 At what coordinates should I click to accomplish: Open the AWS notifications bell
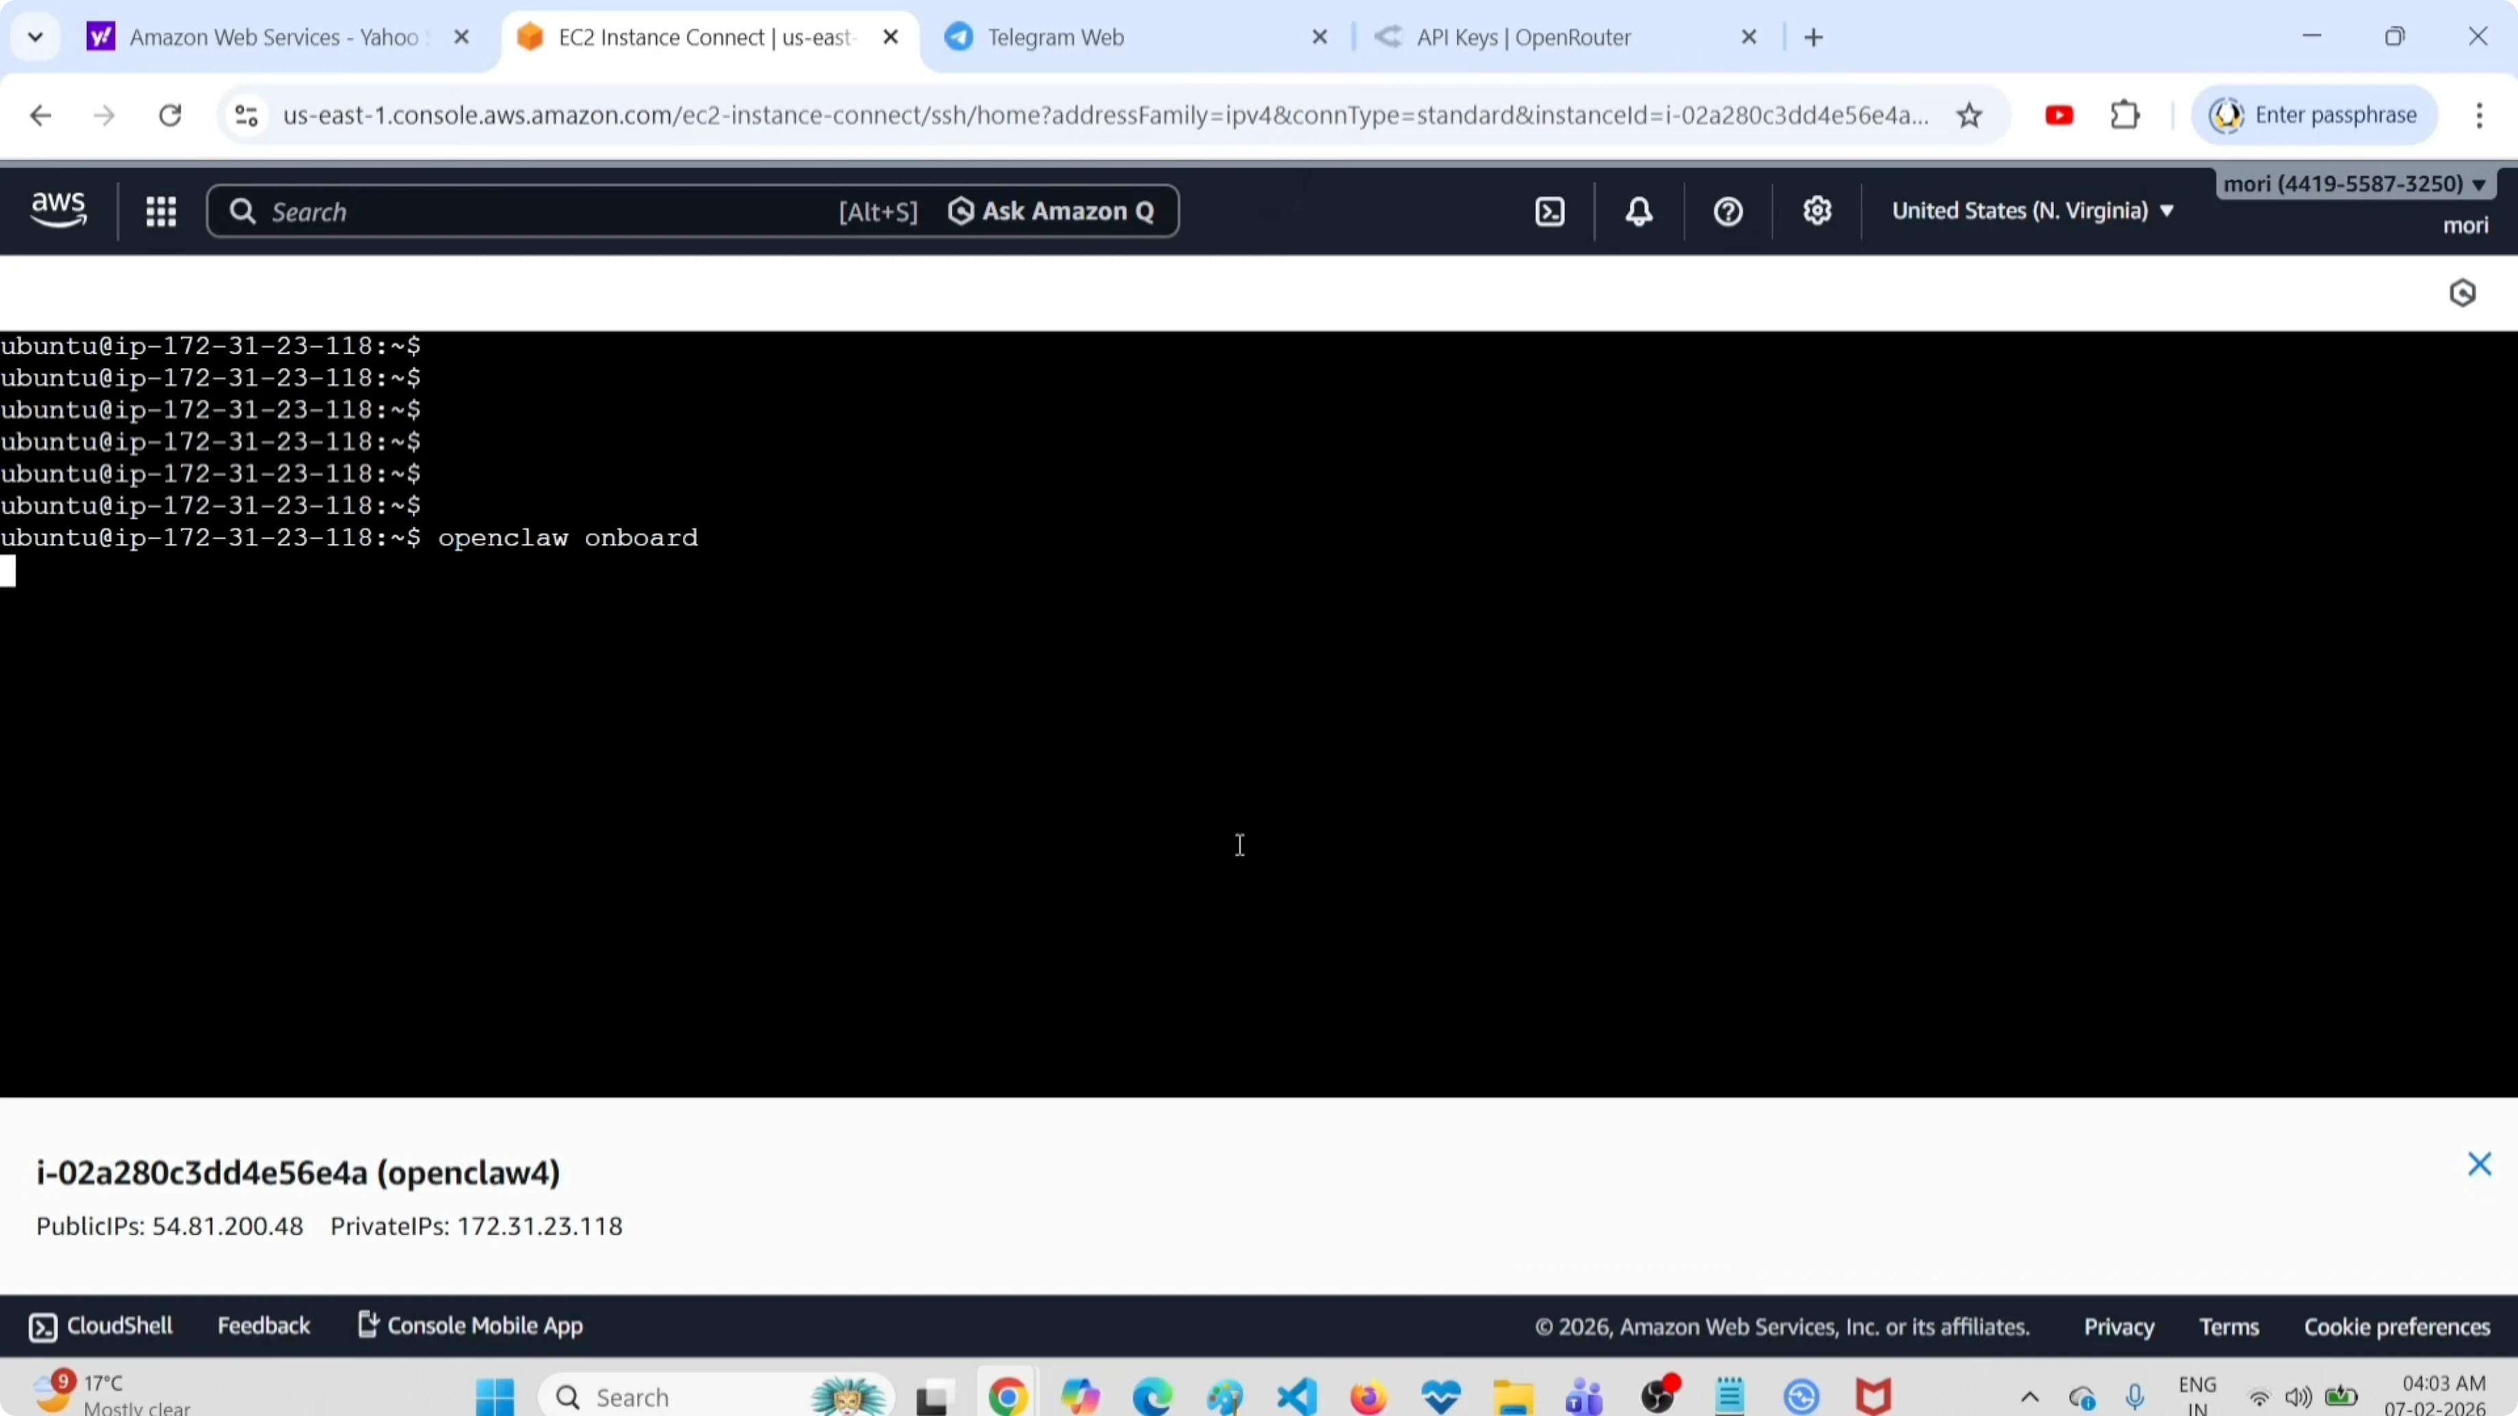pos(1638,211)
